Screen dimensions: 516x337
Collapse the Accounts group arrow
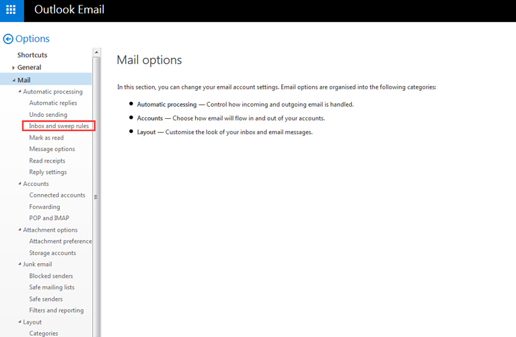pos(20,184)
